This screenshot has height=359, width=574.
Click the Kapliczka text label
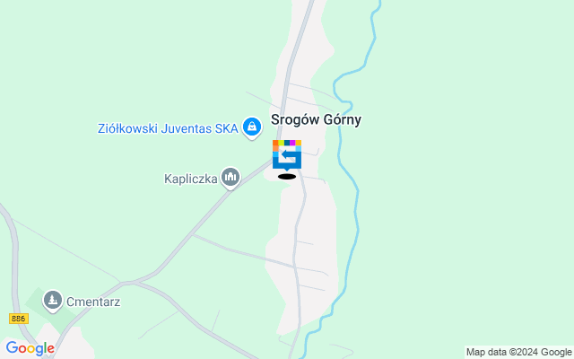point(191,179)
